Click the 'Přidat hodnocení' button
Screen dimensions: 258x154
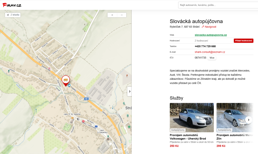click(243, 41)
